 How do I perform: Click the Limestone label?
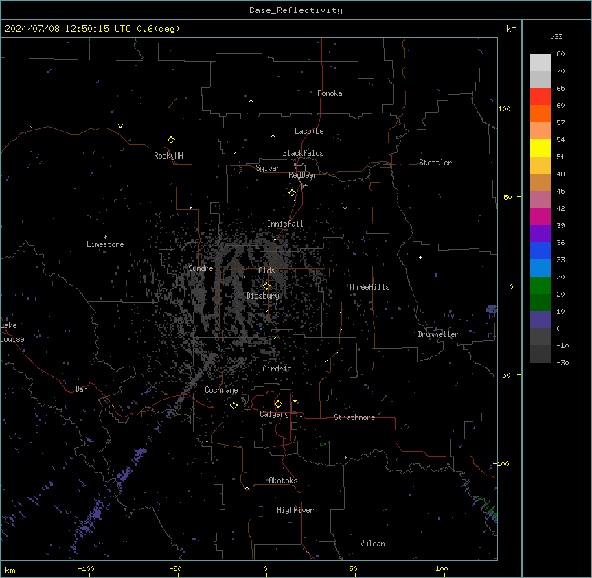click(105, 244)
